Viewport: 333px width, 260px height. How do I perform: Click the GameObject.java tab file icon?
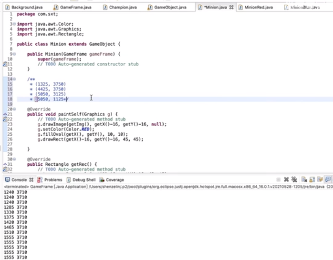tap(150, 7)
